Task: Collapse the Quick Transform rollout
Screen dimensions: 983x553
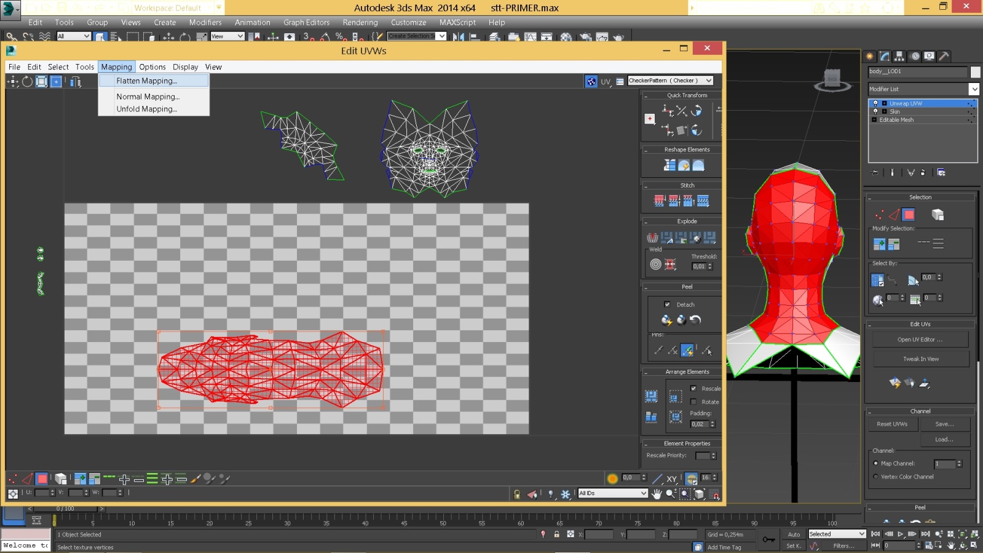Action: click(645, 96)
